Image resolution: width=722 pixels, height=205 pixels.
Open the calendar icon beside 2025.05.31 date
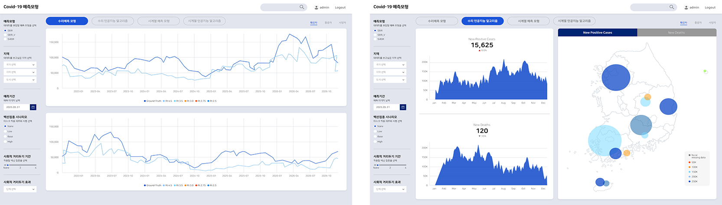[33, 107]
